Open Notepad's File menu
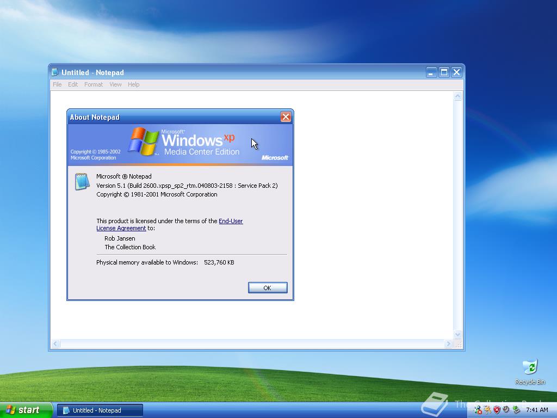557x418 pixels. tap(57, 84)
